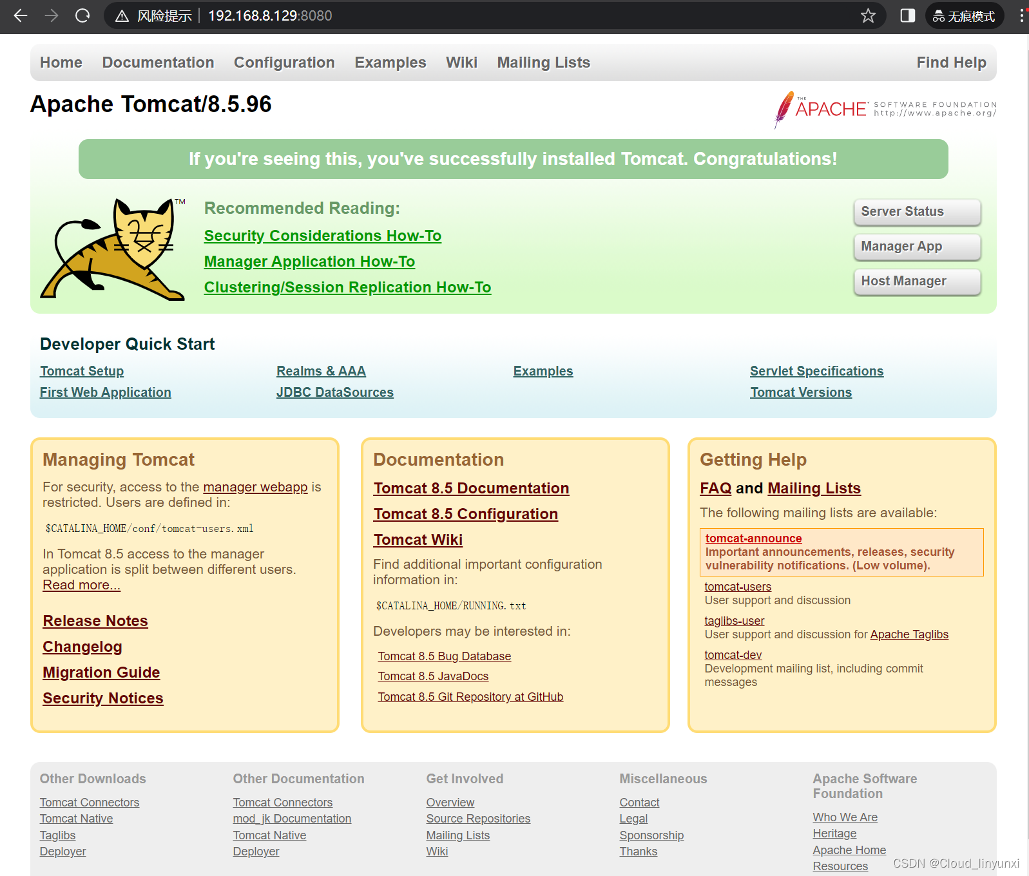Viewport: 1029px width, 876px height.
Task: Open Tomcat 8.5 Bug Database link
Action: coord(445,656)
